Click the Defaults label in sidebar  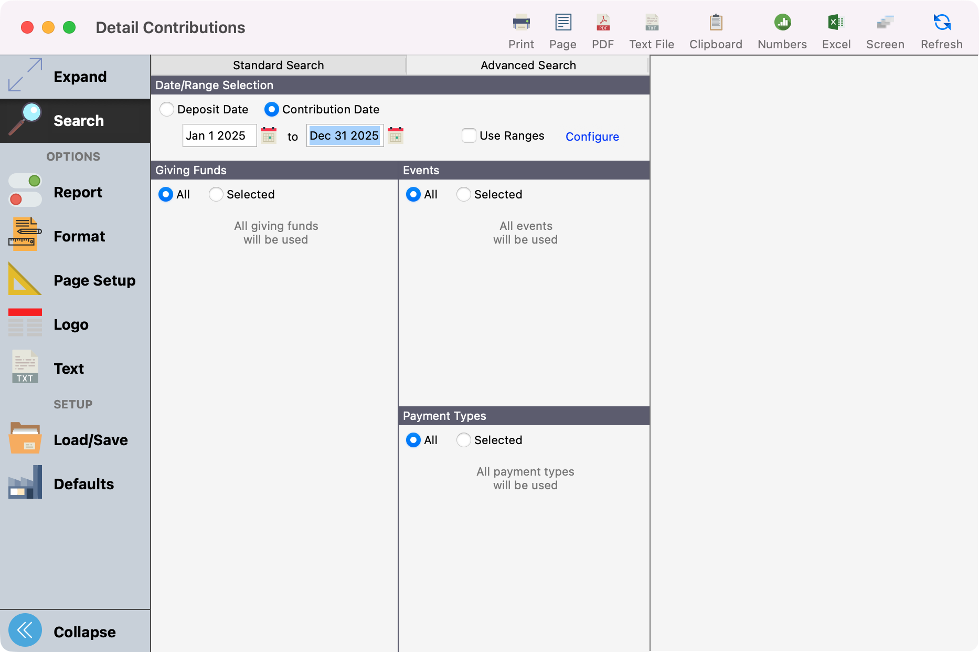[x=84, y=484]
